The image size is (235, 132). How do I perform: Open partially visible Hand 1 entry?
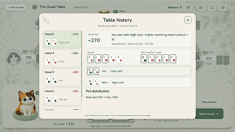62,109
